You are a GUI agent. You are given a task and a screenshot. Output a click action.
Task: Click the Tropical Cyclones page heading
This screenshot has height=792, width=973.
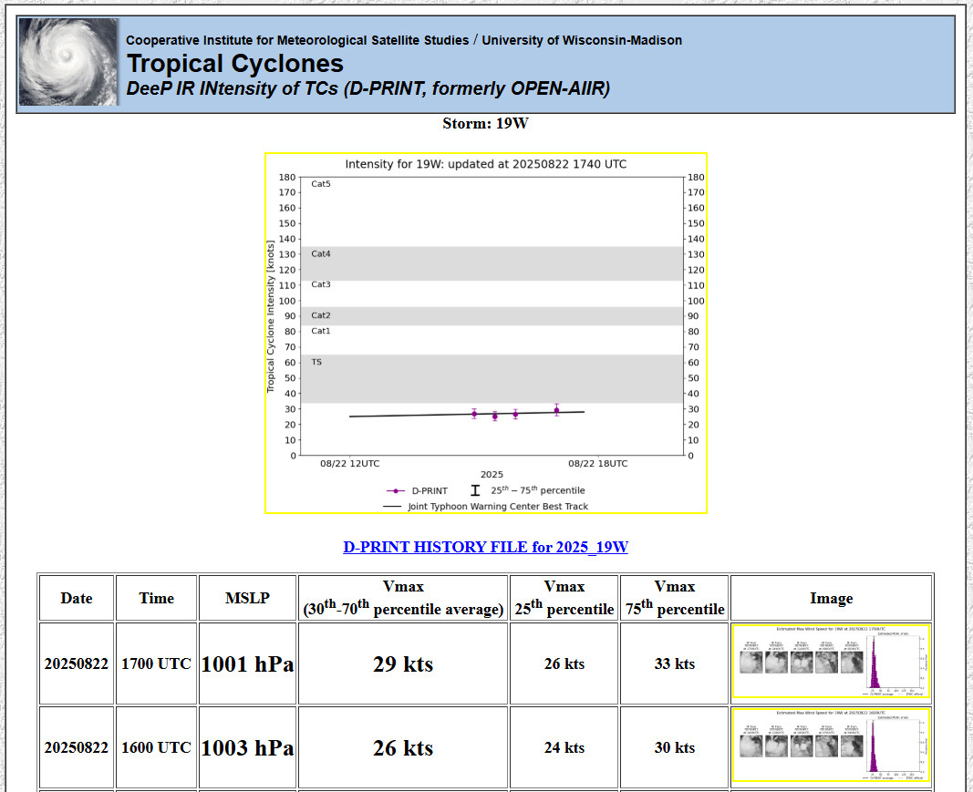click(235, 64)
